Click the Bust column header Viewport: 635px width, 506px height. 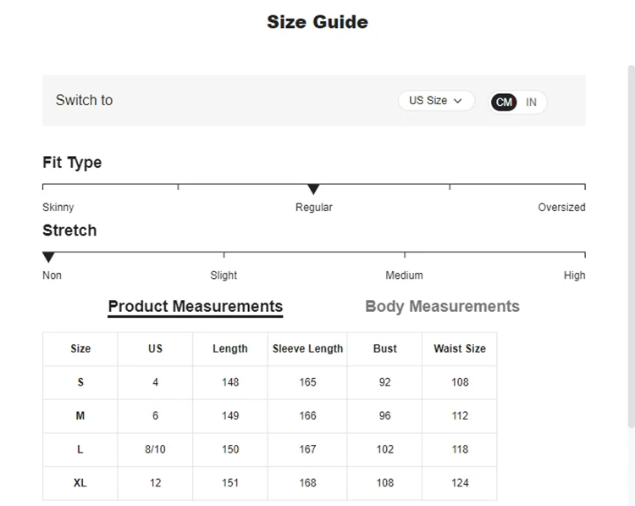385,348
